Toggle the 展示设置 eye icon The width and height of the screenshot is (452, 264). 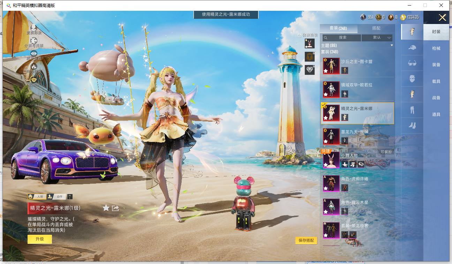click(33, 53)
